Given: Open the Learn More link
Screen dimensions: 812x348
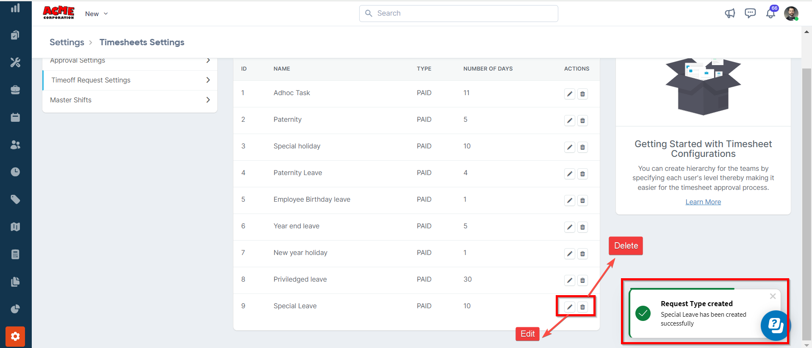Looking at the screenshot, I should (703, 202).
